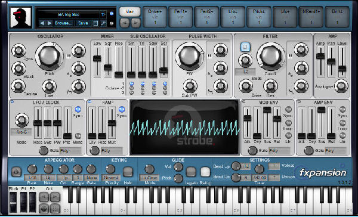Click the Strobe silhouette logo
Screen dimensions: 358x217
20,18
